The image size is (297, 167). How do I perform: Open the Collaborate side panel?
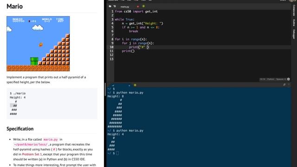tap(294, 10)
